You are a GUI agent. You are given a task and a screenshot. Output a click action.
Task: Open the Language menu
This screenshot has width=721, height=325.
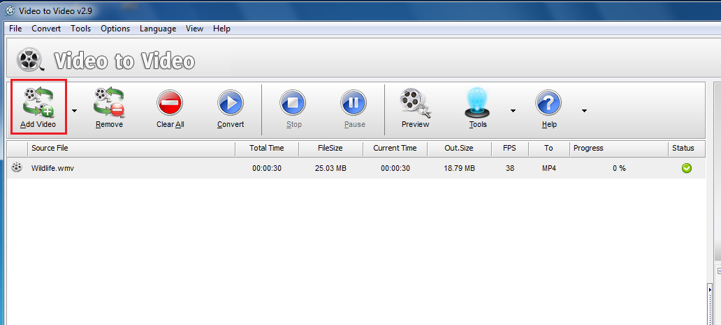[x=158, y=29]
